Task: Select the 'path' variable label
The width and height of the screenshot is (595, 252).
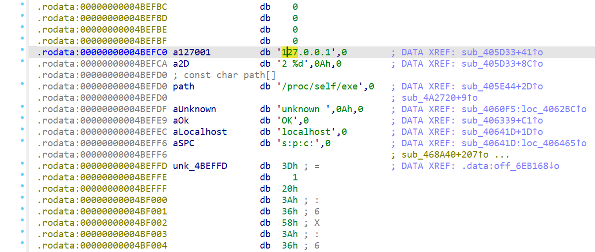Action: point(184,86)
